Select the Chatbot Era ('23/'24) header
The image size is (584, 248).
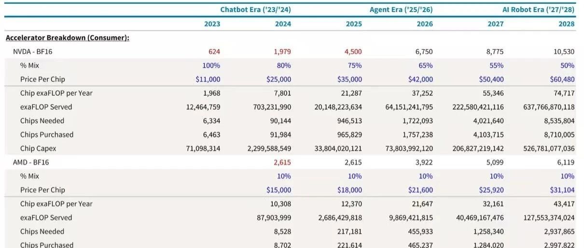[255, 10]
